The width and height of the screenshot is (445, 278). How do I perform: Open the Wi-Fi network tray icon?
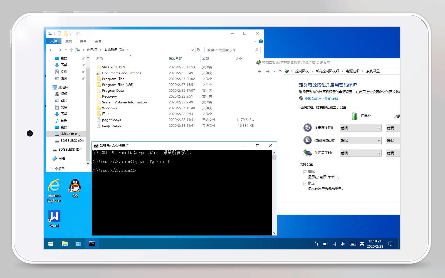pyautogui.click(x=335, y=244)
